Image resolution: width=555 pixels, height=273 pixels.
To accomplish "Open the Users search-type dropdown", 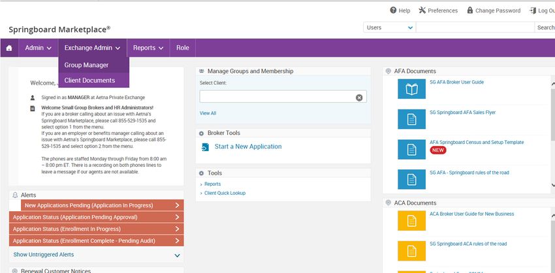I will [390, 27].
